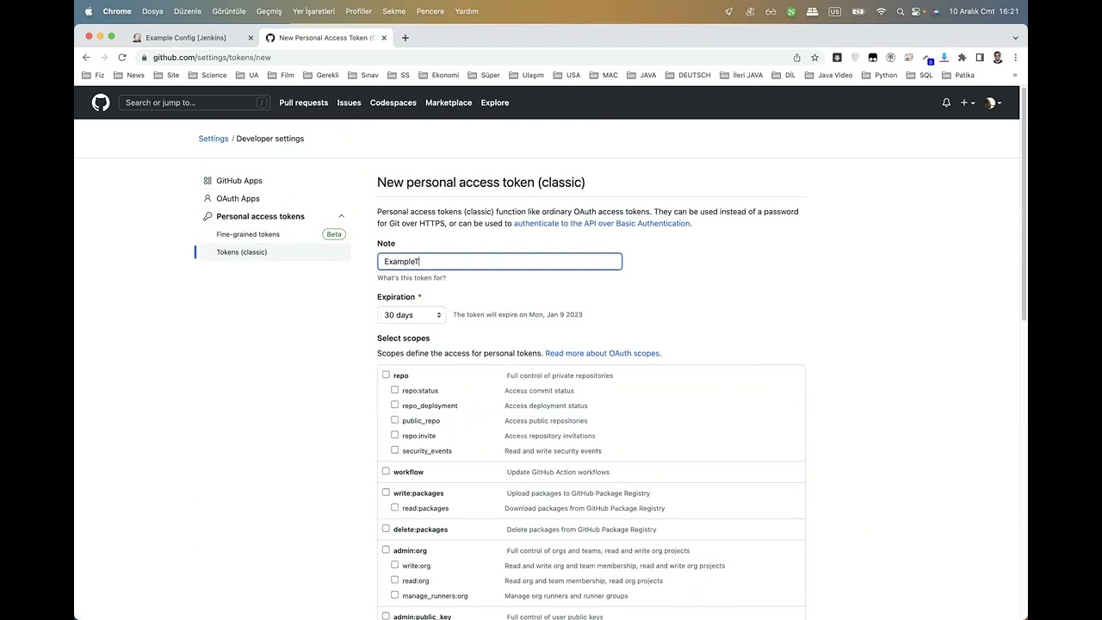Click the GitHub Octocat logo
This screenshot has width=1102, height=620.
pos(101,102)
